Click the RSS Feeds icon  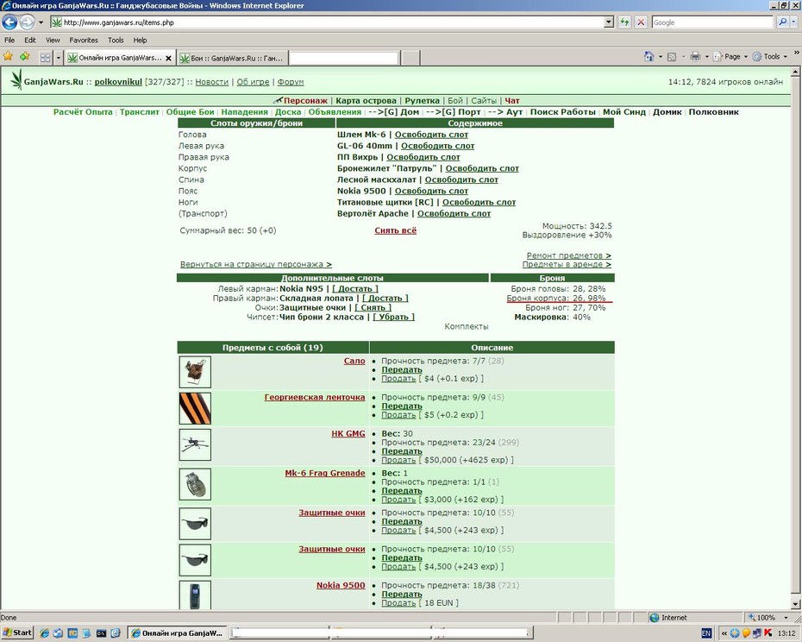(x=672, y=57)
